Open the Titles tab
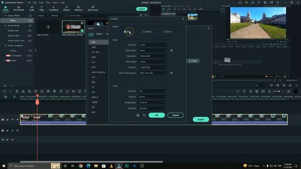The height and width of the screenshot is (169, 301). coord(41,8)
